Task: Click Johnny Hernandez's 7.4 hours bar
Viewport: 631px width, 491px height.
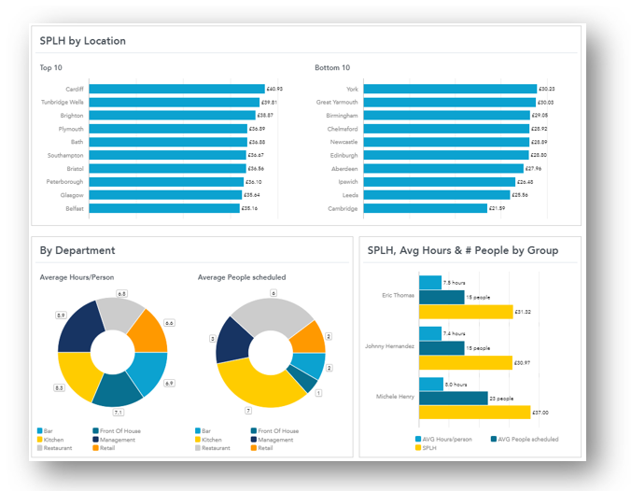Action: (x=430, y=332)
